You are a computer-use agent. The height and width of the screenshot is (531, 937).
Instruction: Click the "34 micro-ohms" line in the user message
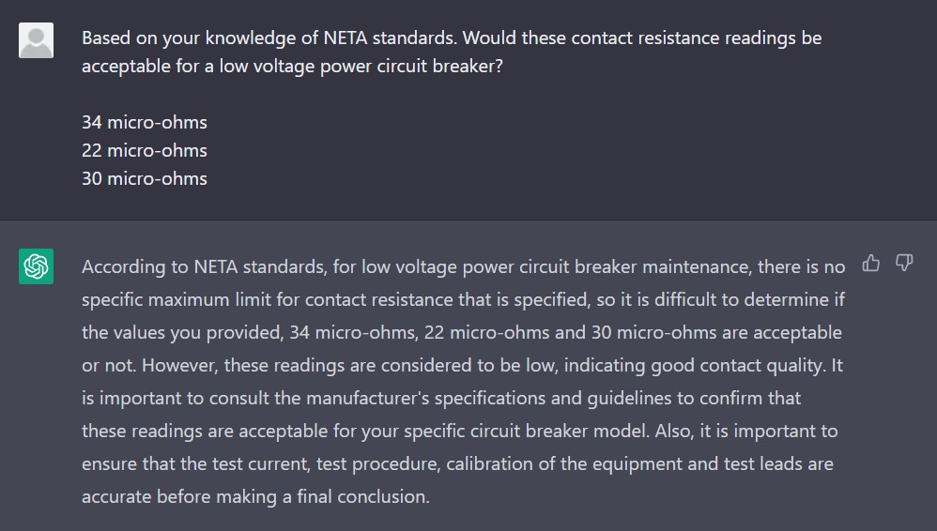click(x=145, y=122)
